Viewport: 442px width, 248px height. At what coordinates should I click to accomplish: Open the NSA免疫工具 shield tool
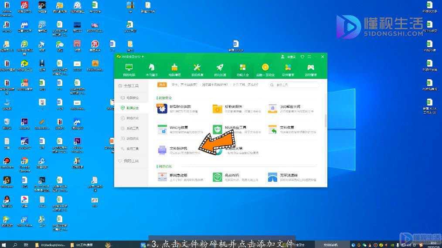236,129
